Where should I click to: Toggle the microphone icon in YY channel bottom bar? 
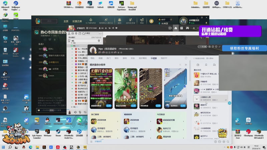coord(80,112)
